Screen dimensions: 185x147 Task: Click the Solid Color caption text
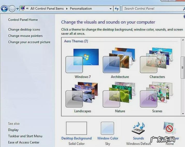pos(76,144)
